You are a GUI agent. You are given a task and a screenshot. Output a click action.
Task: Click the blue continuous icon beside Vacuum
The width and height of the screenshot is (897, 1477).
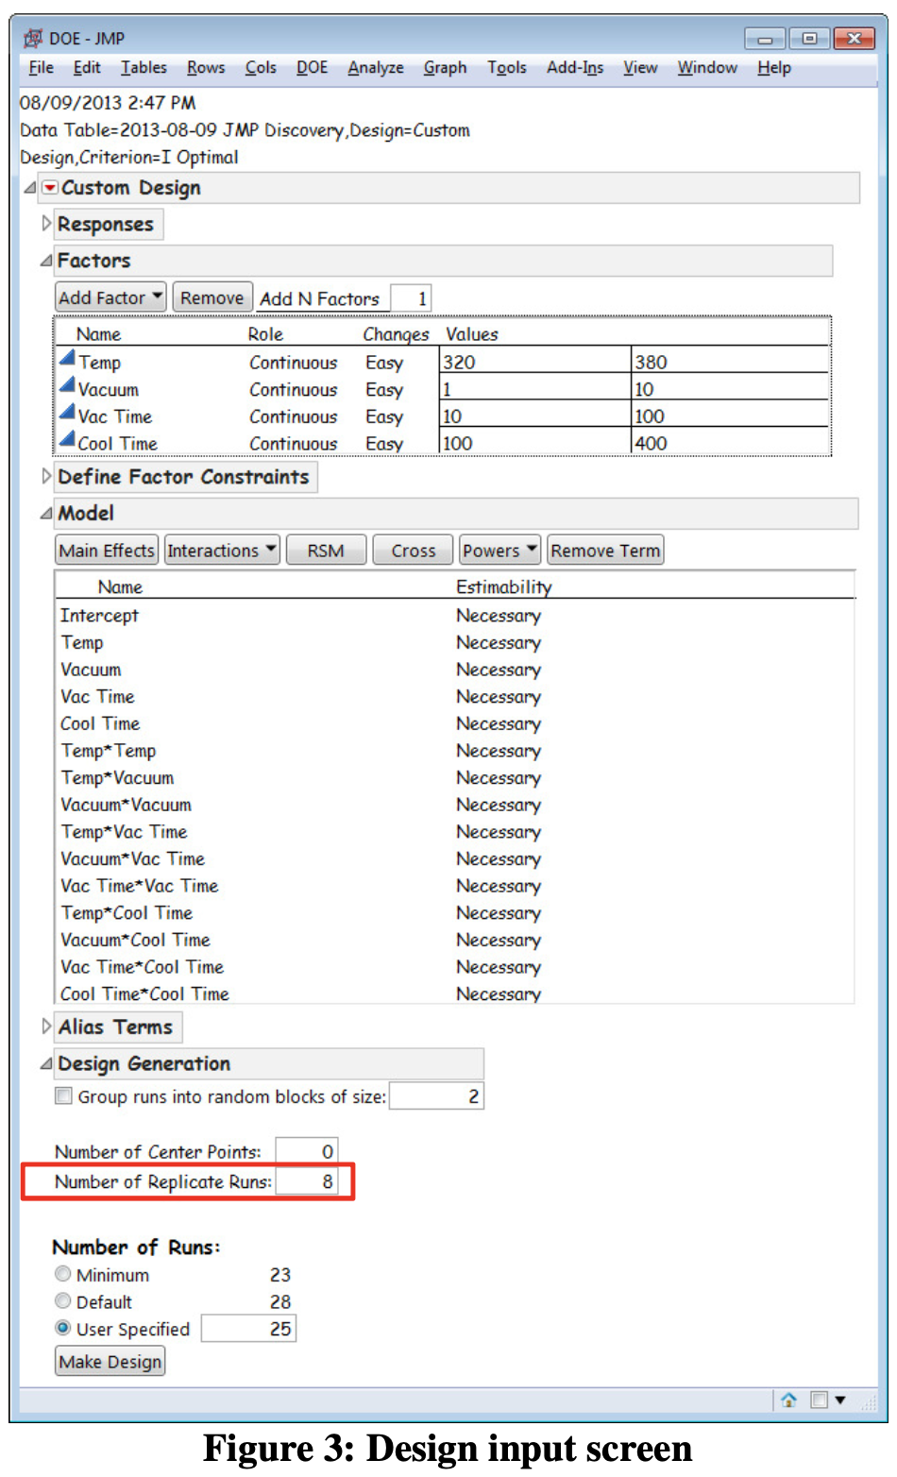(67, 386)
